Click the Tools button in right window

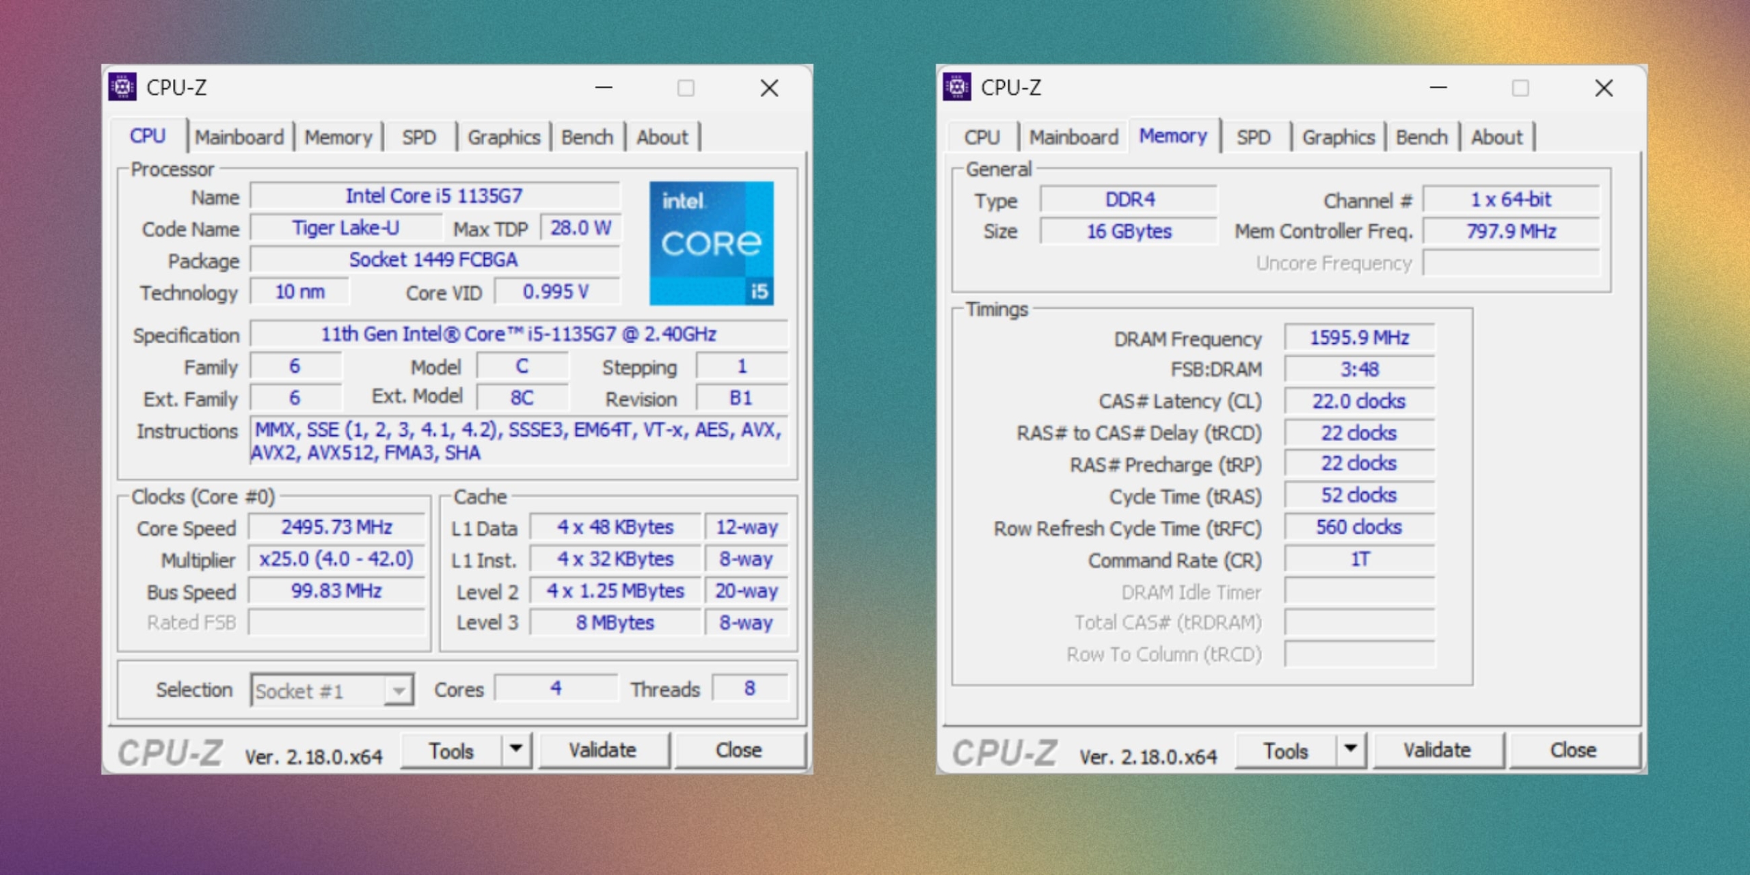point(1285,749)
